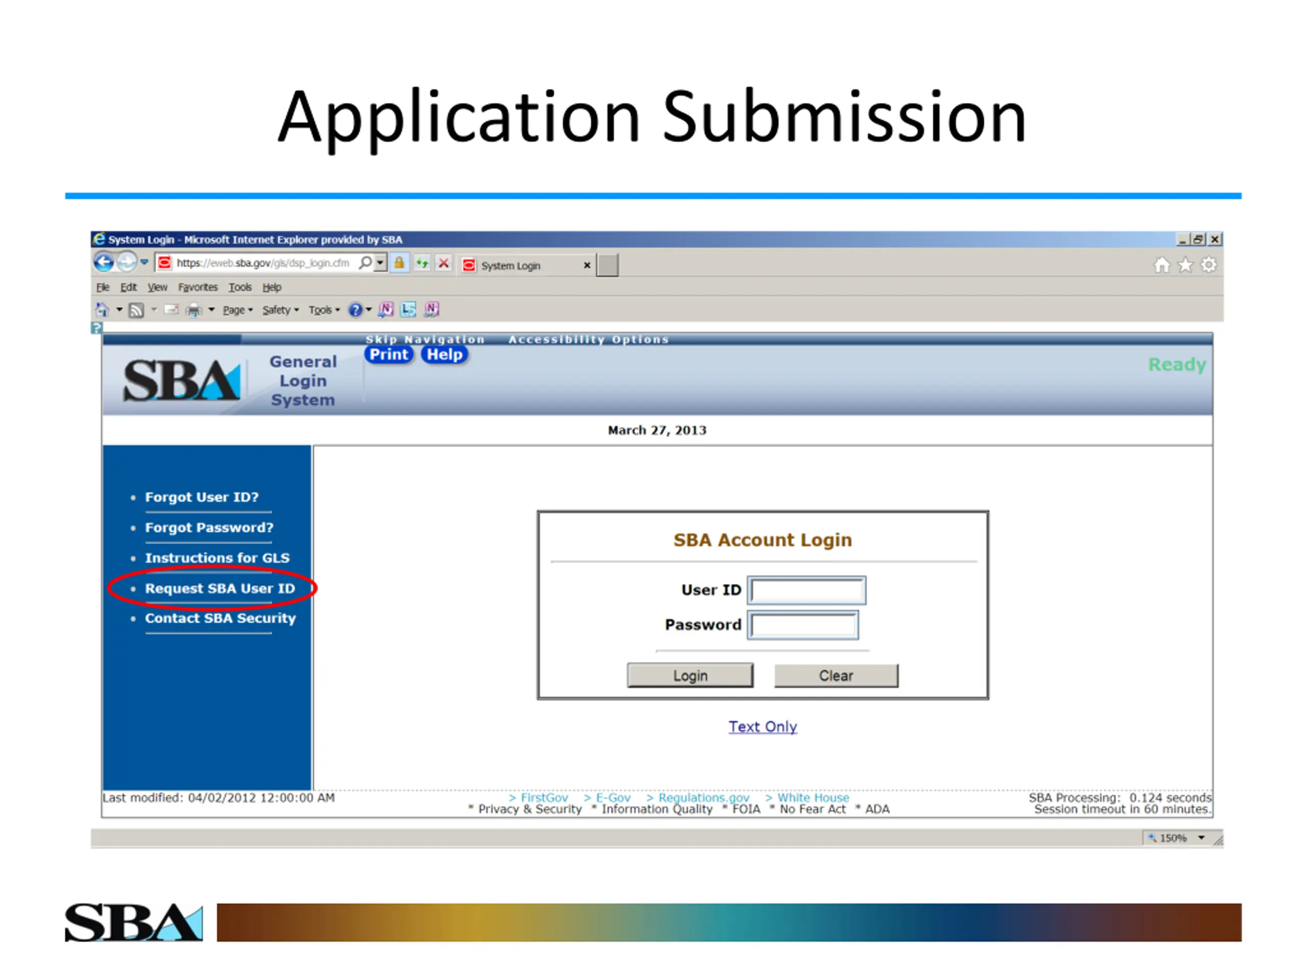Click the browser Forward arrow
Image resolution: width=1307 pixels, height=980 pixels.
point(127,262)
